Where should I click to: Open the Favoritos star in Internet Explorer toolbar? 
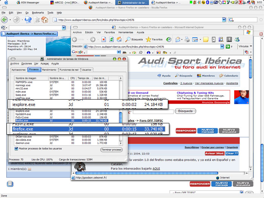tap(154, 39)
